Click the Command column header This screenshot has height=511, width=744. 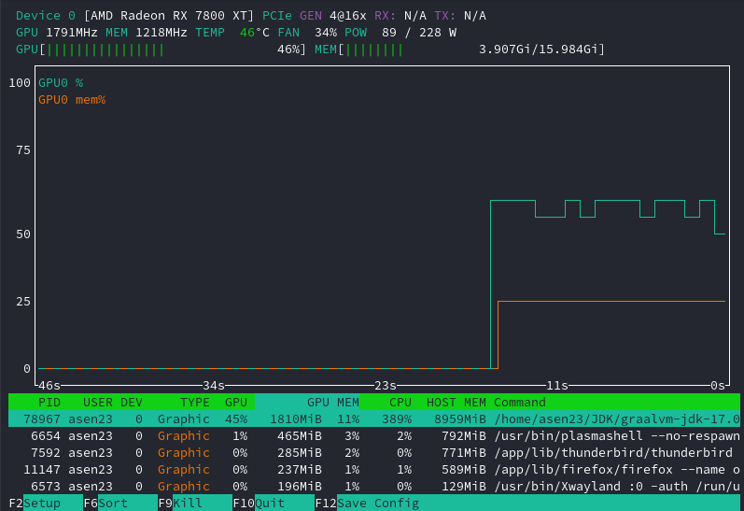[x=520, y=403]
